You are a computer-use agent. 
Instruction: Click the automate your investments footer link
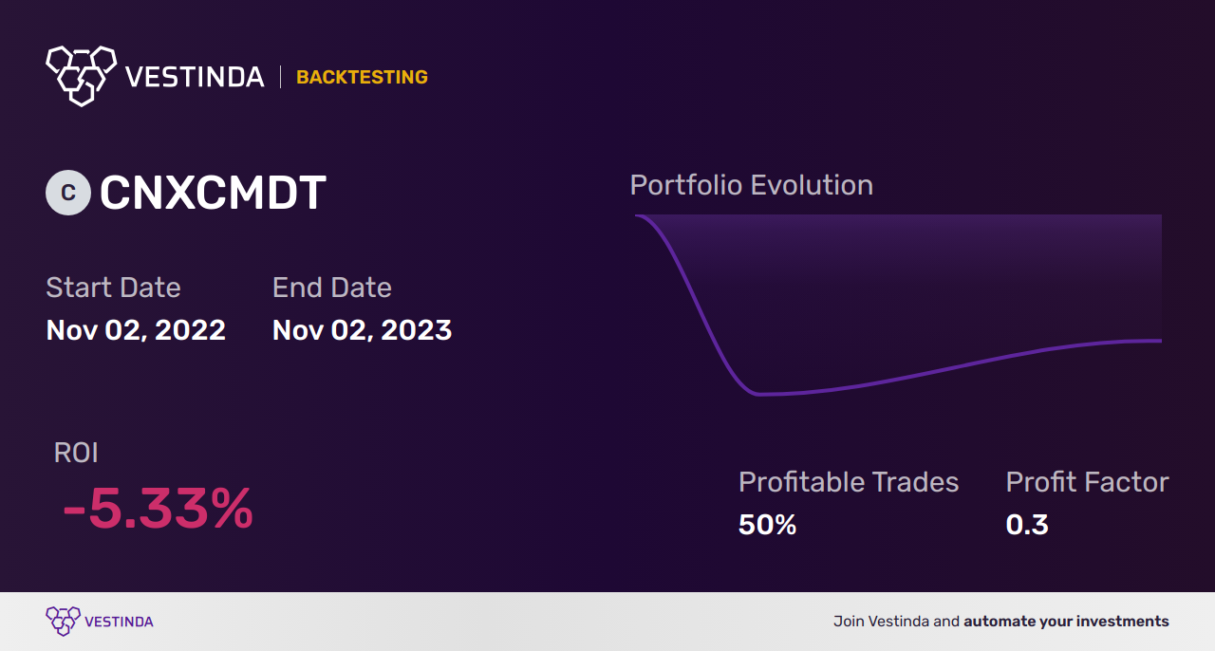pyautogui.click(x=1066, y=622)
